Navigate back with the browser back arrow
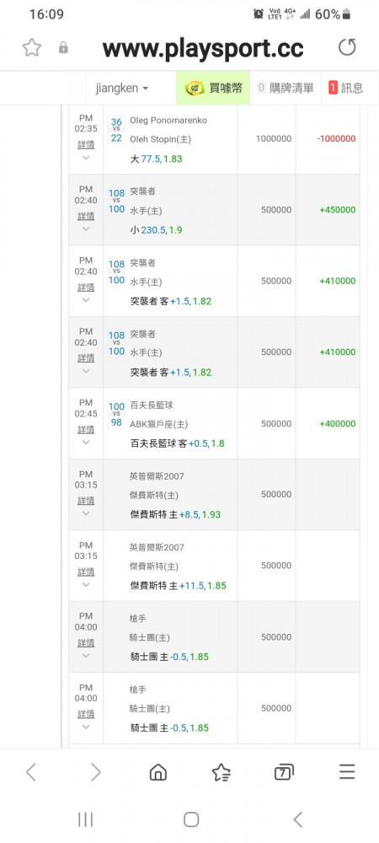This screenshot has height=843, width=379. pyautogui.click(x=31, y=772)
